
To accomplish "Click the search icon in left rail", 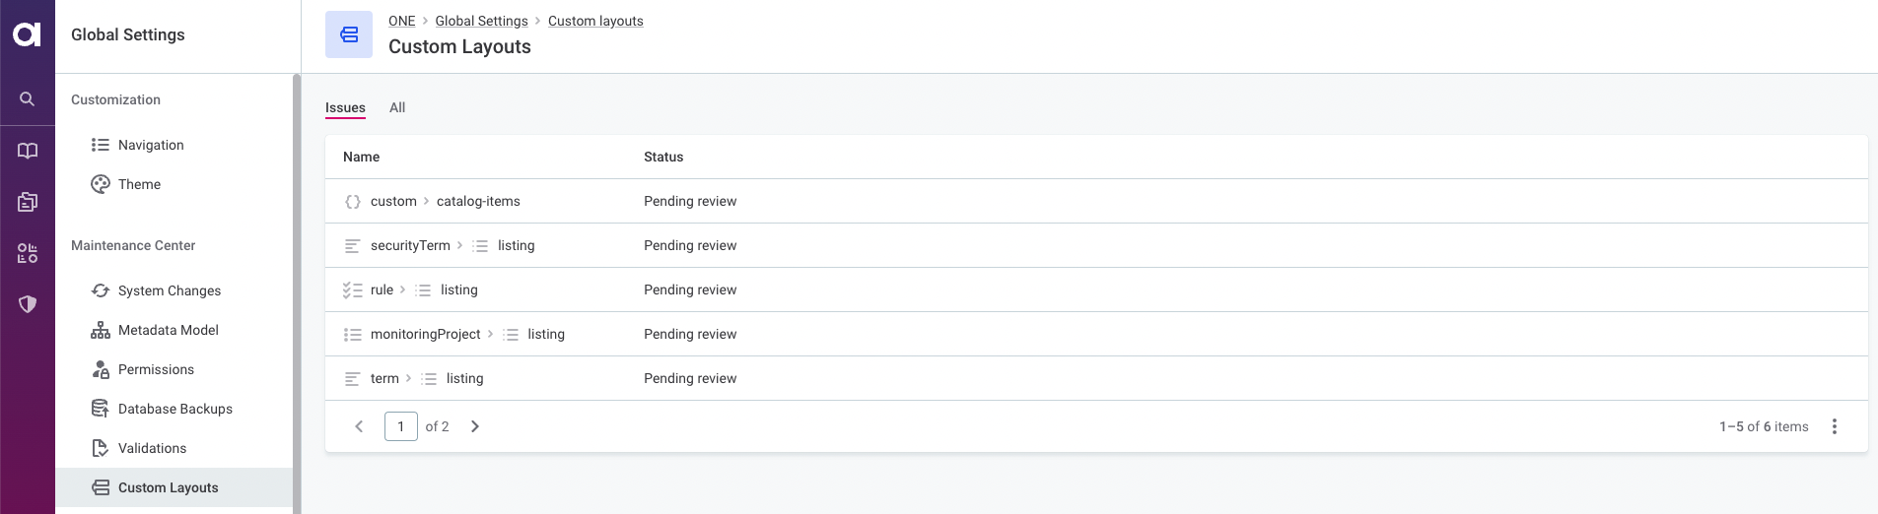I will (x=28, y=99).
